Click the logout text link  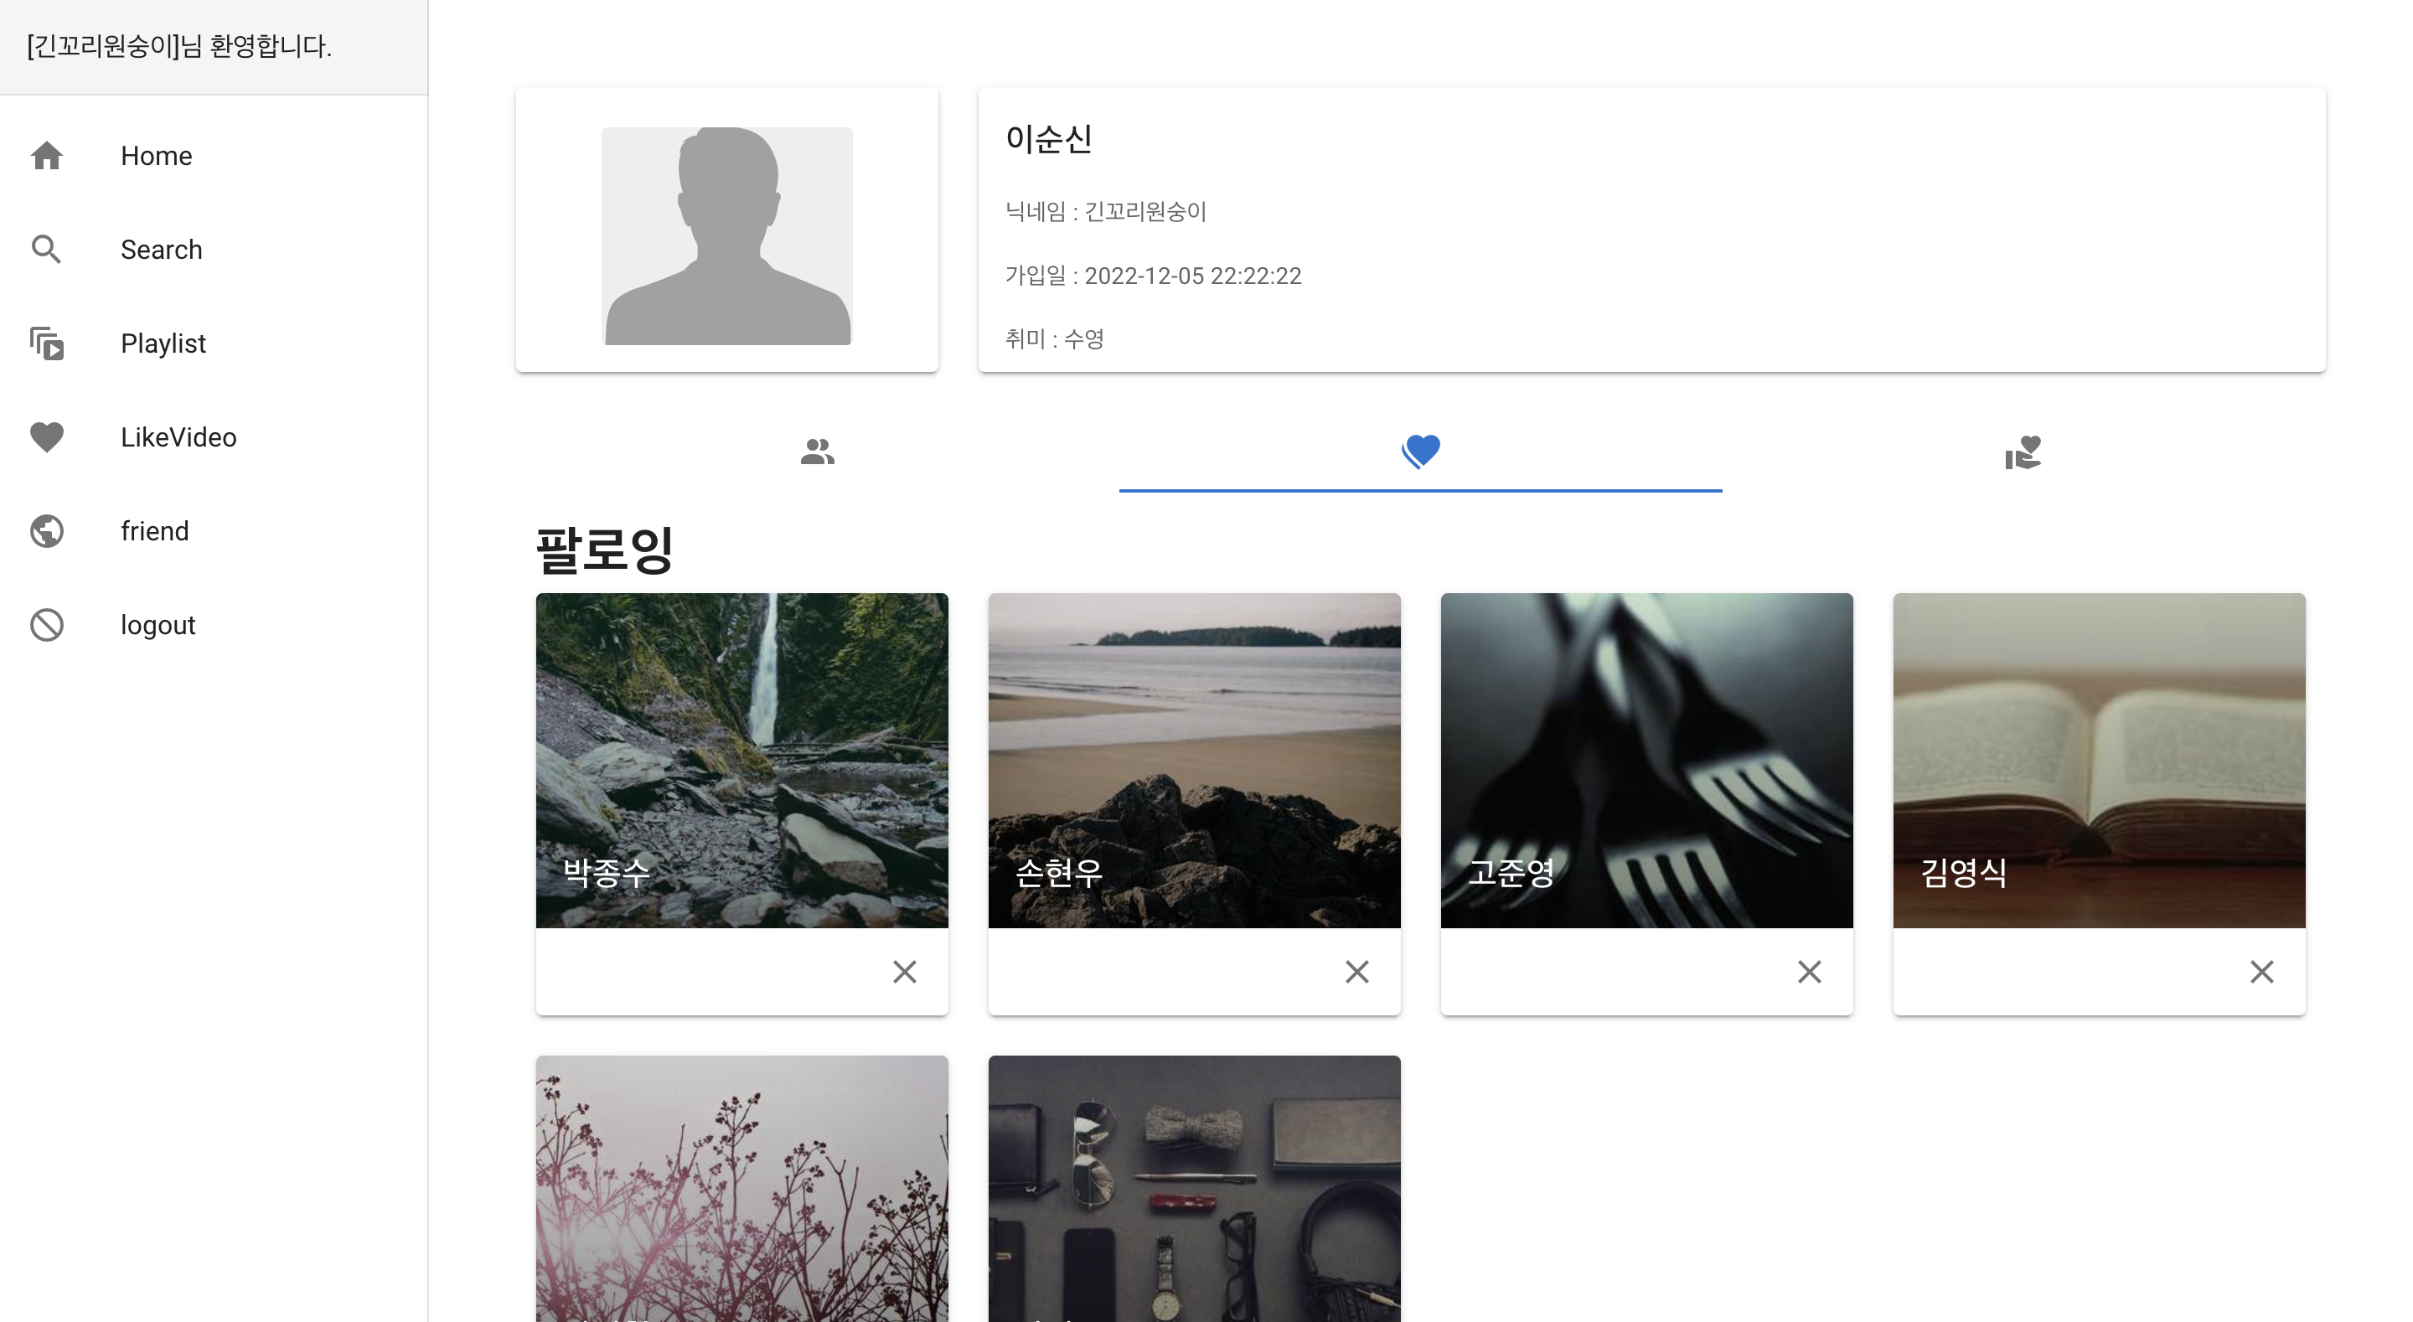point(157,624)
